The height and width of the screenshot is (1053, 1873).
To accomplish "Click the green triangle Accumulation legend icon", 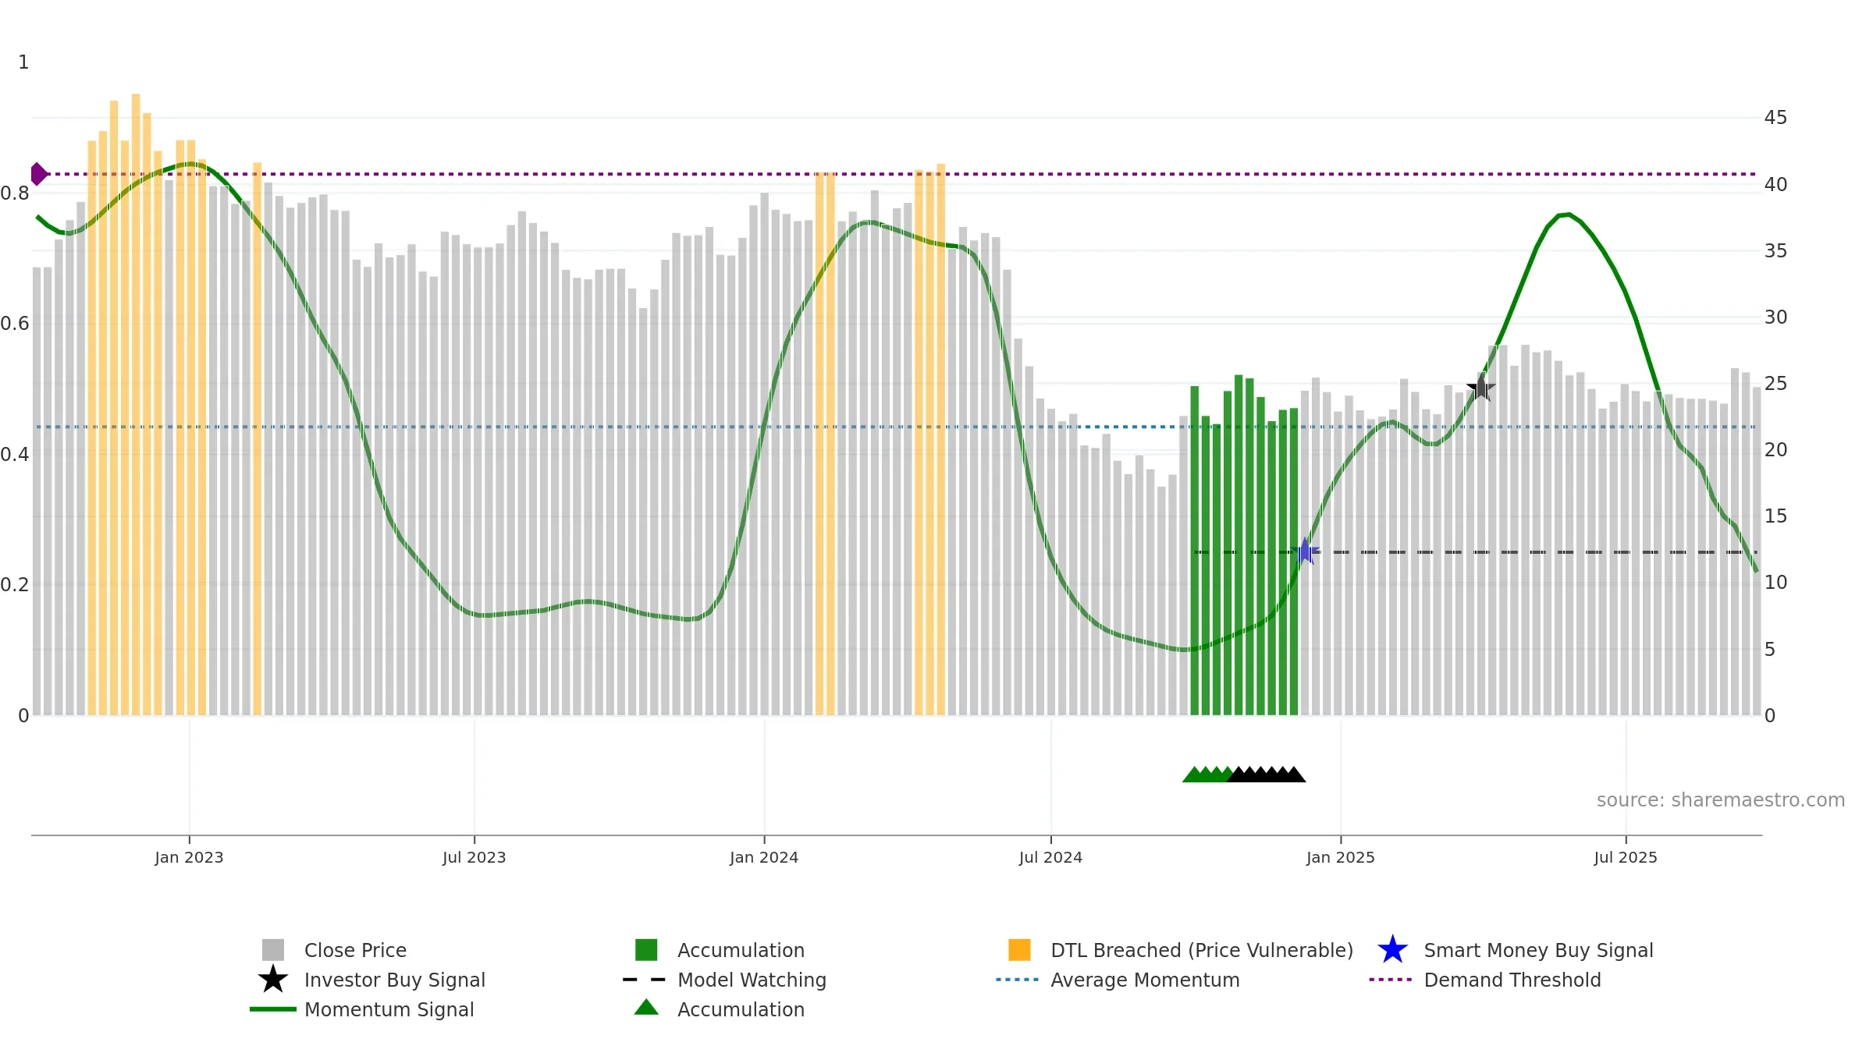I will (646, 1008).
